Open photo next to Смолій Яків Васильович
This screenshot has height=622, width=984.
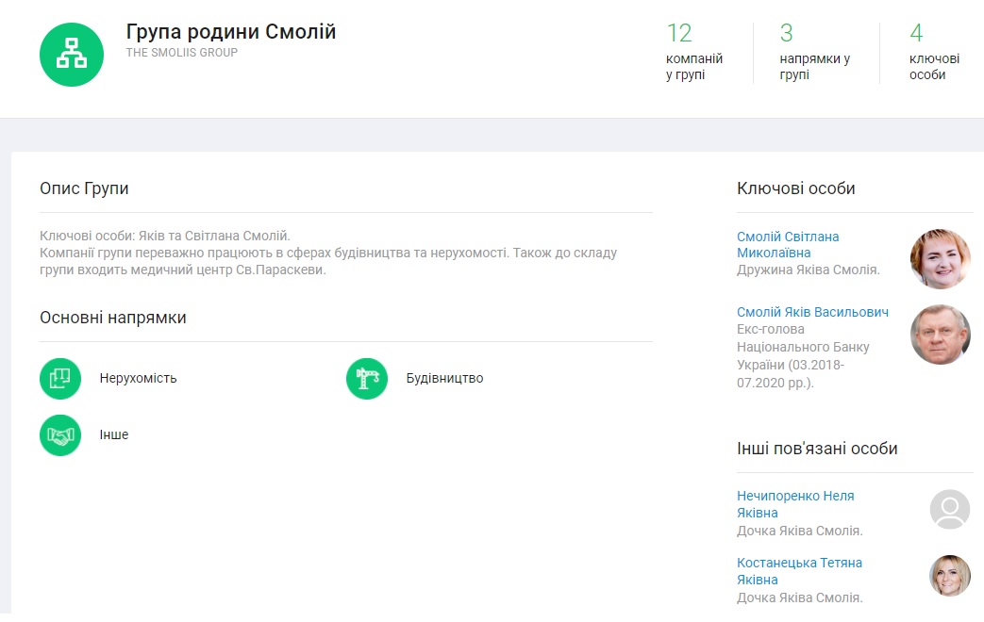[940, 335]
